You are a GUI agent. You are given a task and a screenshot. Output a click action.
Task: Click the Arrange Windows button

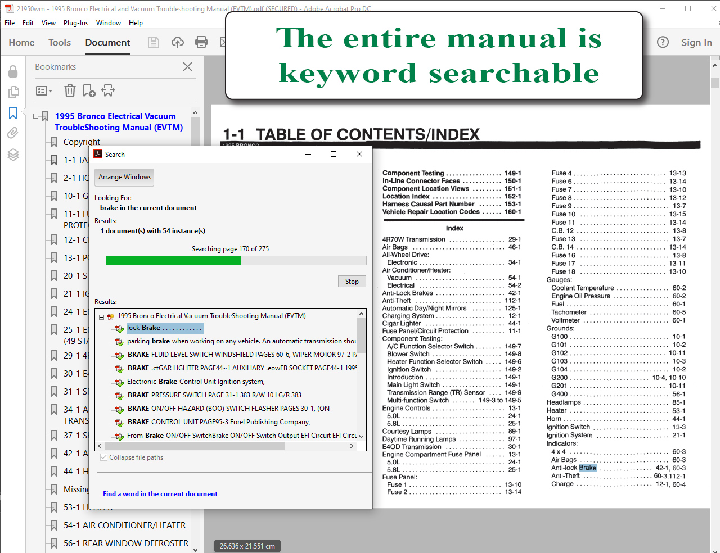pos(124,177)
